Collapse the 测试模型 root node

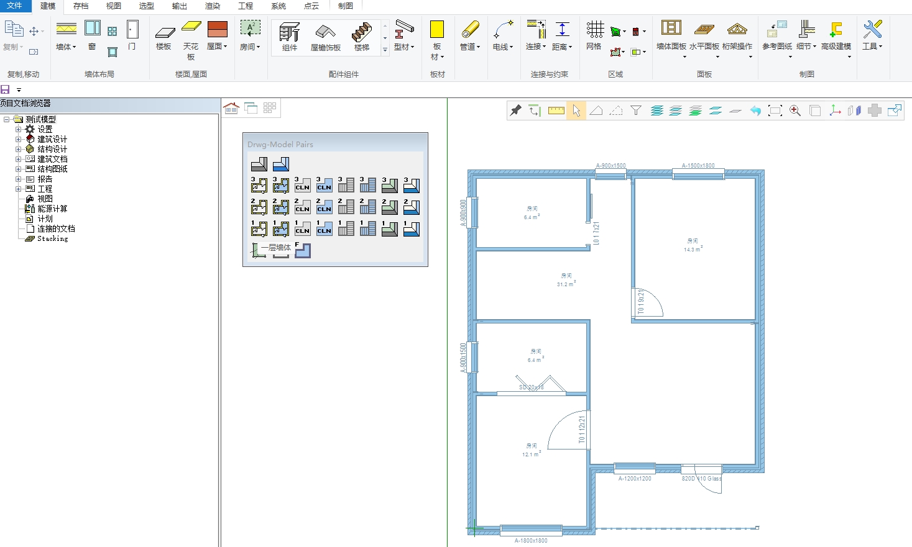click(x=6, y=119)
